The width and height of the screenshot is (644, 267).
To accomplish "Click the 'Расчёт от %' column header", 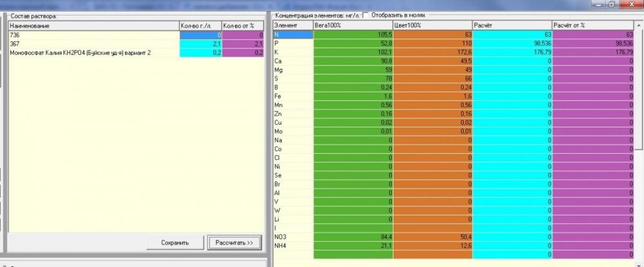I will coord(592,26).
